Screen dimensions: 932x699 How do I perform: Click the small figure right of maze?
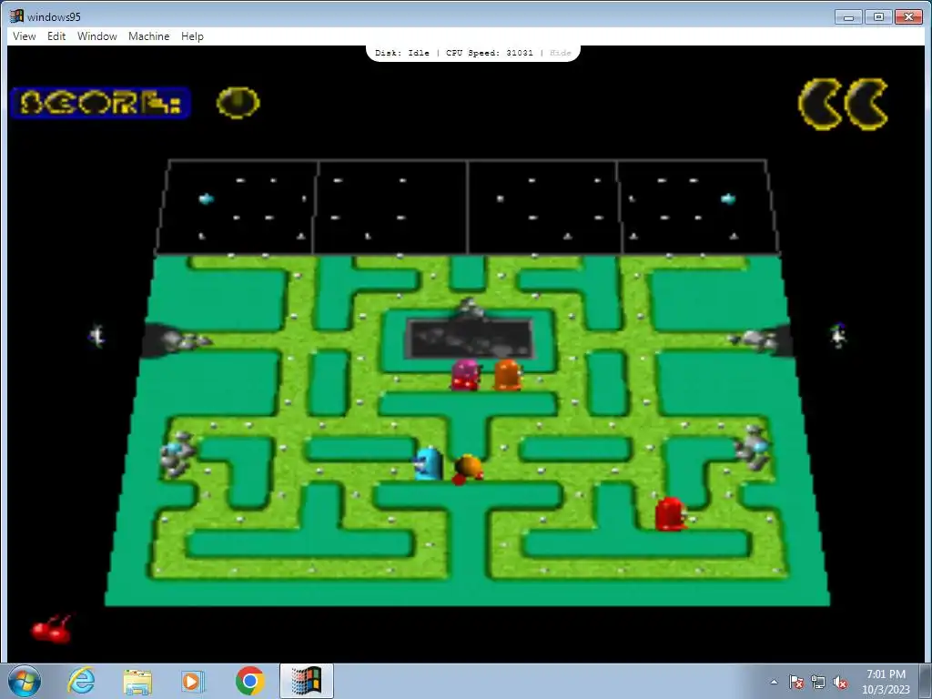click(x=838, y=335)
